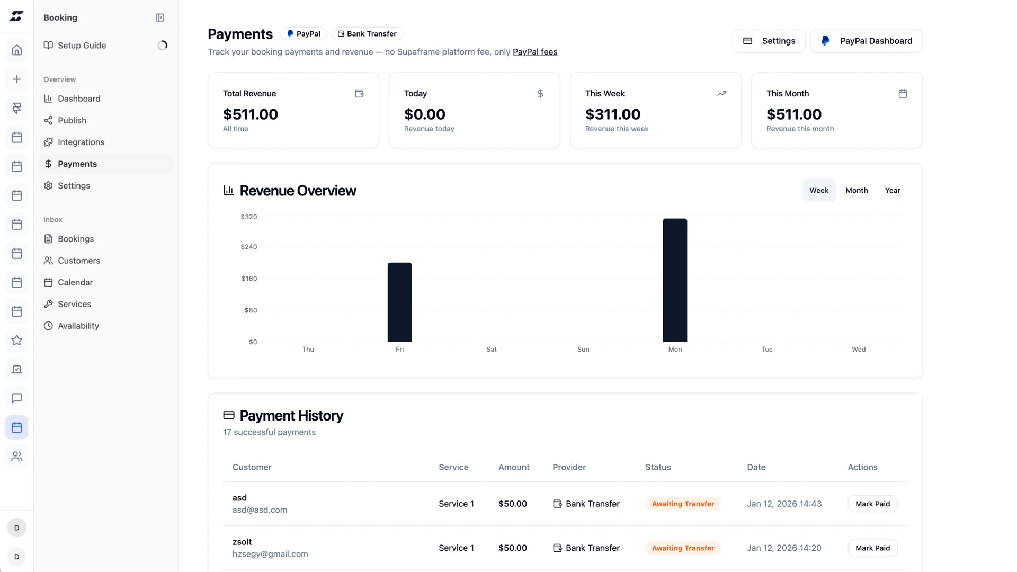This screenshot has height=572, width=1017.
Task: Open the payments Settings button
Action: (x=769, y=41)
